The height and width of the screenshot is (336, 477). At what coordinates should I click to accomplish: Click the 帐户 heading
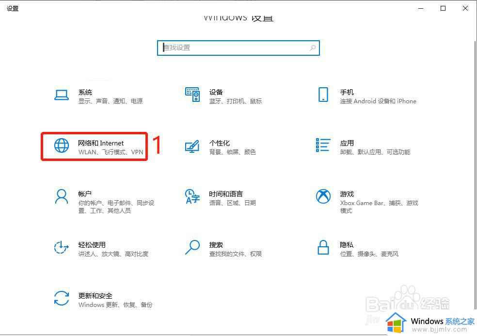(x=85, y=194)
